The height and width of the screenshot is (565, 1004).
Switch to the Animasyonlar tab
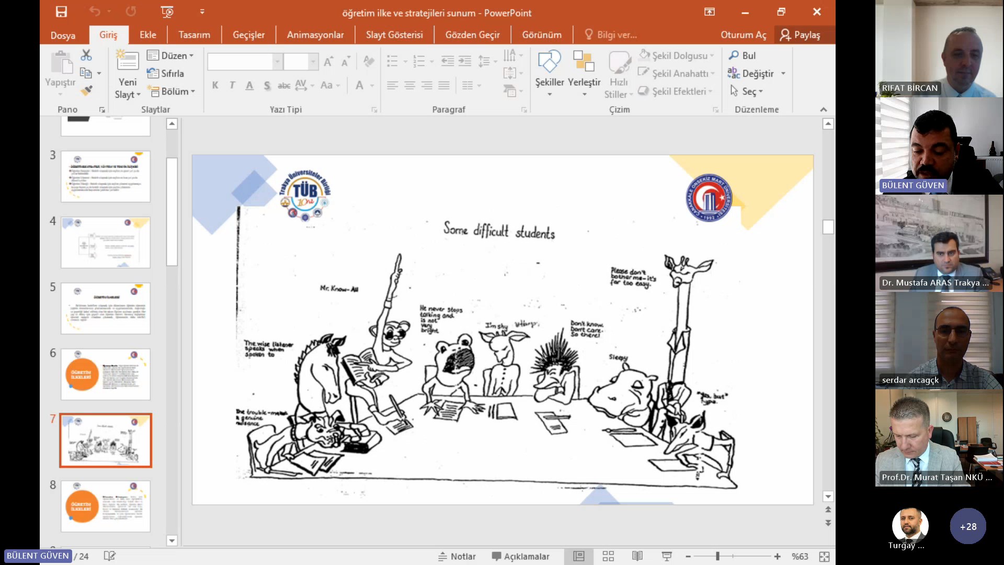315,35
